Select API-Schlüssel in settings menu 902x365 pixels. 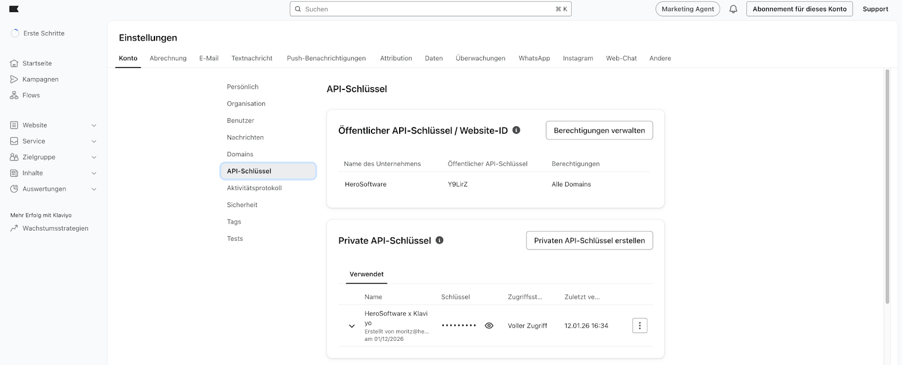[268, 171]
